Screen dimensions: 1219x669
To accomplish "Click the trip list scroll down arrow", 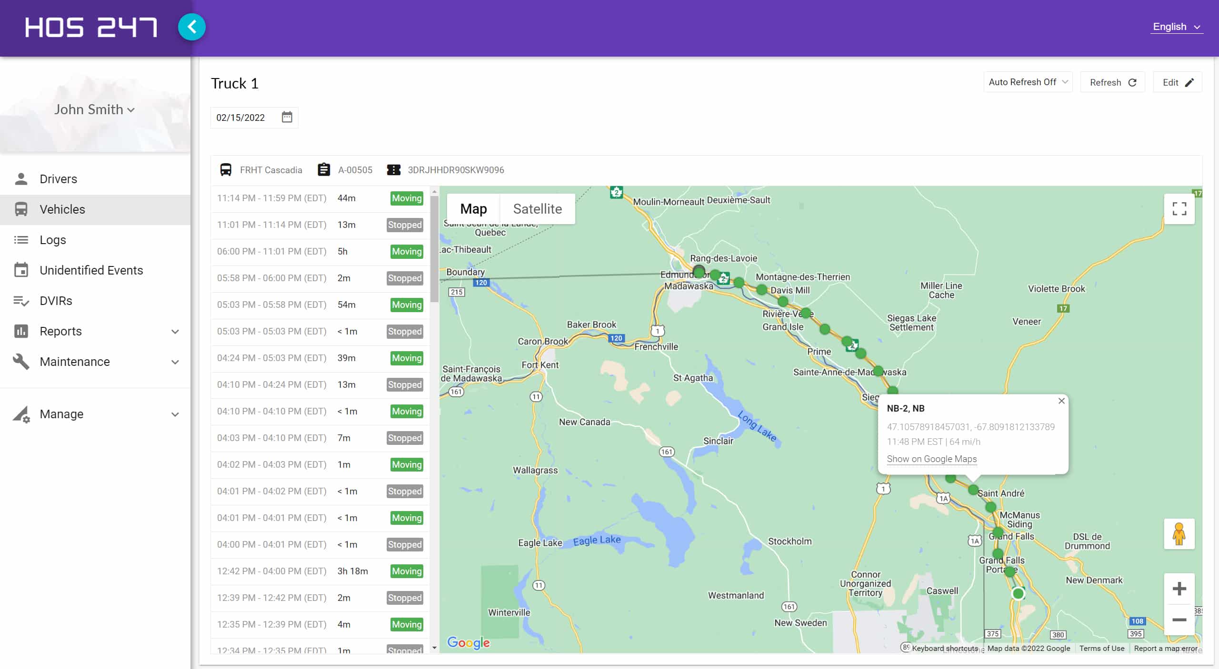I will pyautogui.click(x=434, y=648).
